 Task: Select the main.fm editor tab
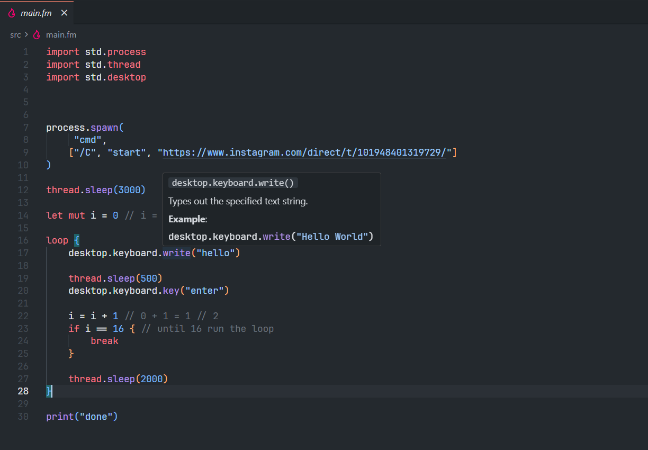coord(37,13)
